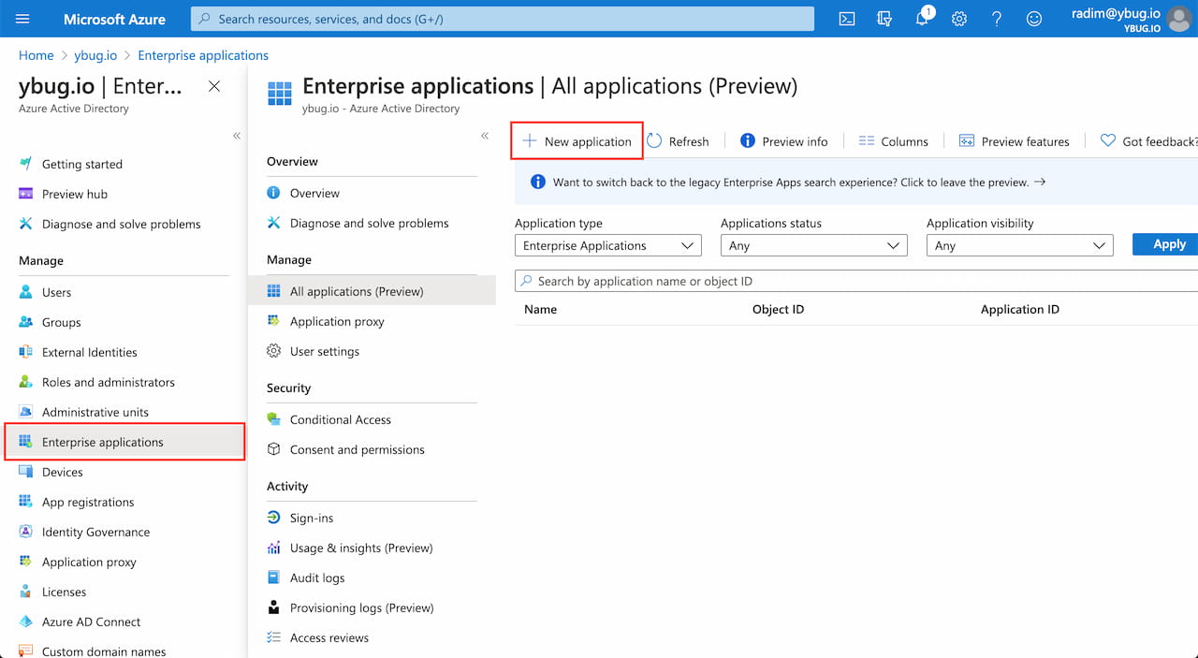Viewport: 1198px width, 658px height.
Task: Click the Roles and administrators icon
Action: click(25, 382)
